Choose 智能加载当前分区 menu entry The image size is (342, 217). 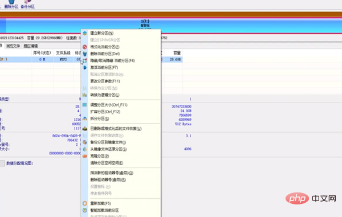pos(104,210)
